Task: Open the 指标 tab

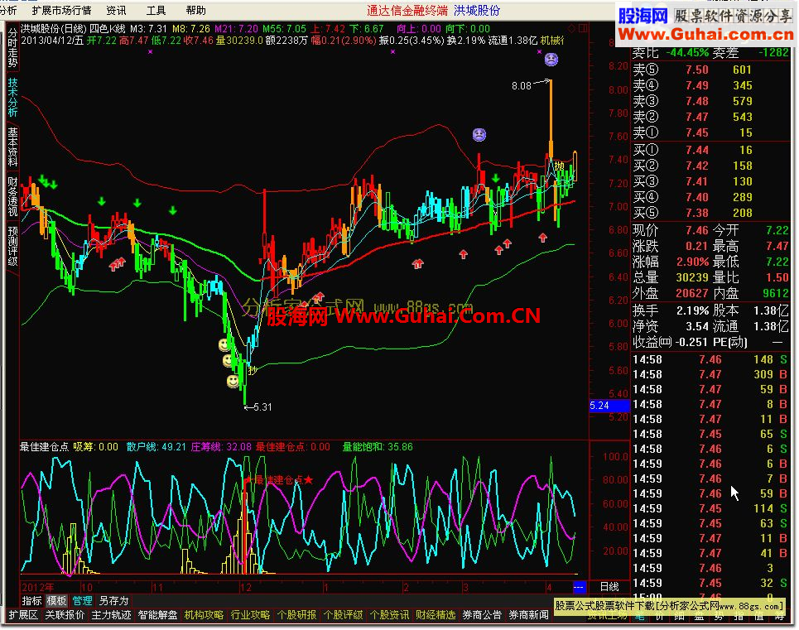Action: coord(31,601)
